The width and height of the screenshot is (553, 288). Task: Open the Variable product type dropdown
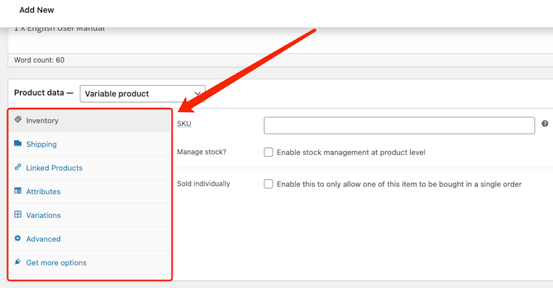coord(142,94)
